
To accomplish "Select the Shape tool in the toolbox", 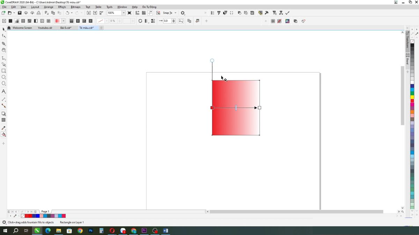I will click(x=3, y=36).
